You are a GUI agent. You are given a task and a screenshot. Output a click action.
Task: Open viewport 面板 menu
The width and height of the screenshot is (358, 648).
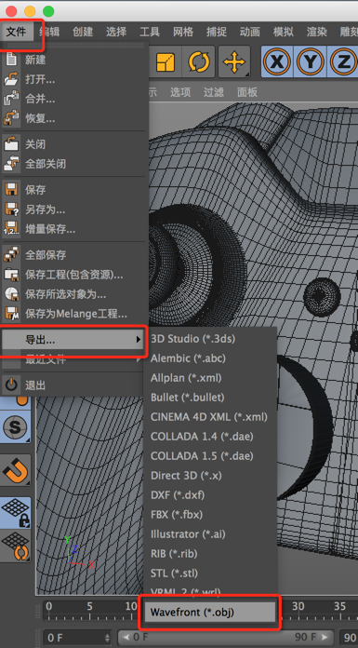pos(247,92)
